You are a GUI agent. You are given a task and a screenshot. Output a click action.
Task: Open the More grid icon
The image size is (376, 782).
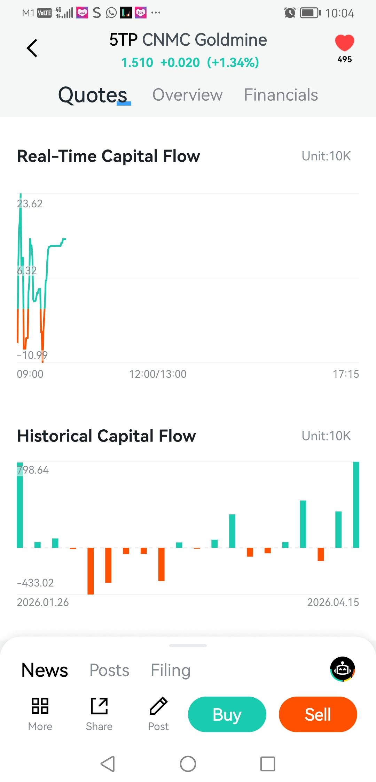tap(40, 706)
